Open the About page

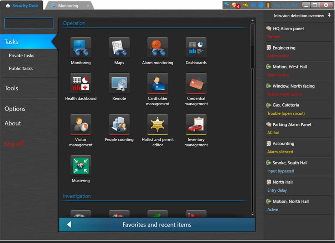[13, 123]
